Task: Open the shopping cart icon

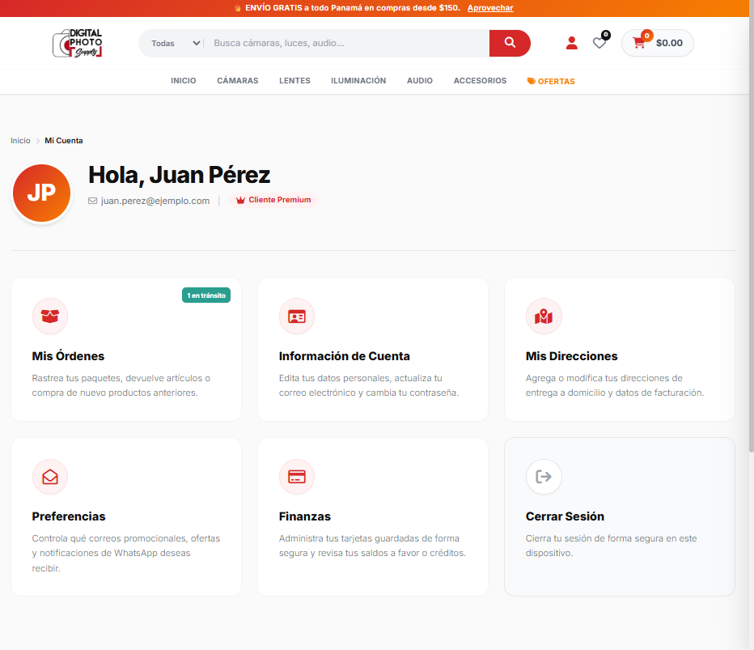Action: [638, 43]
